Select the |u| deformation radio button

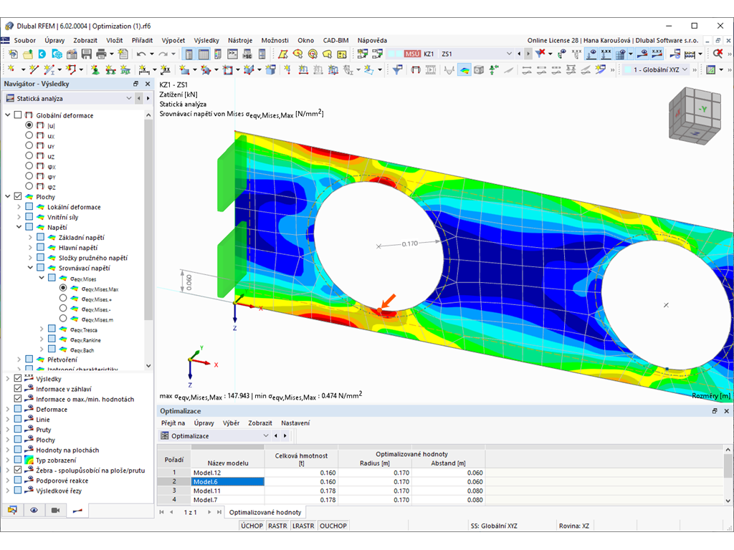29,125
